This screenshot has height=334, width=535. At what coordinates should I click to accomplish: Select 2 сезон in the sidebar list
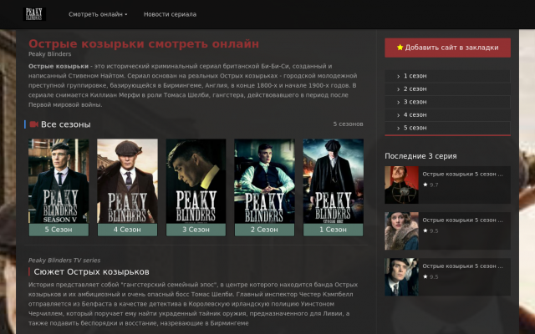click(x=448, y=89)
